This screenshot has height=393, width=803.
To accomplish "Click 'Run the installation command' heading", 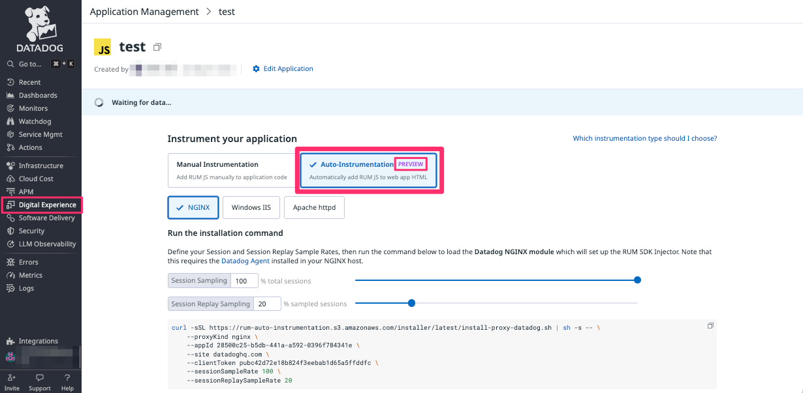I will click(x=225, y=233).
